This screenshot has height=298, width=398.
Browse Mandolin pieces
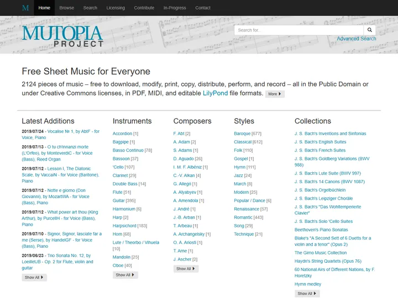pos(121,257)
